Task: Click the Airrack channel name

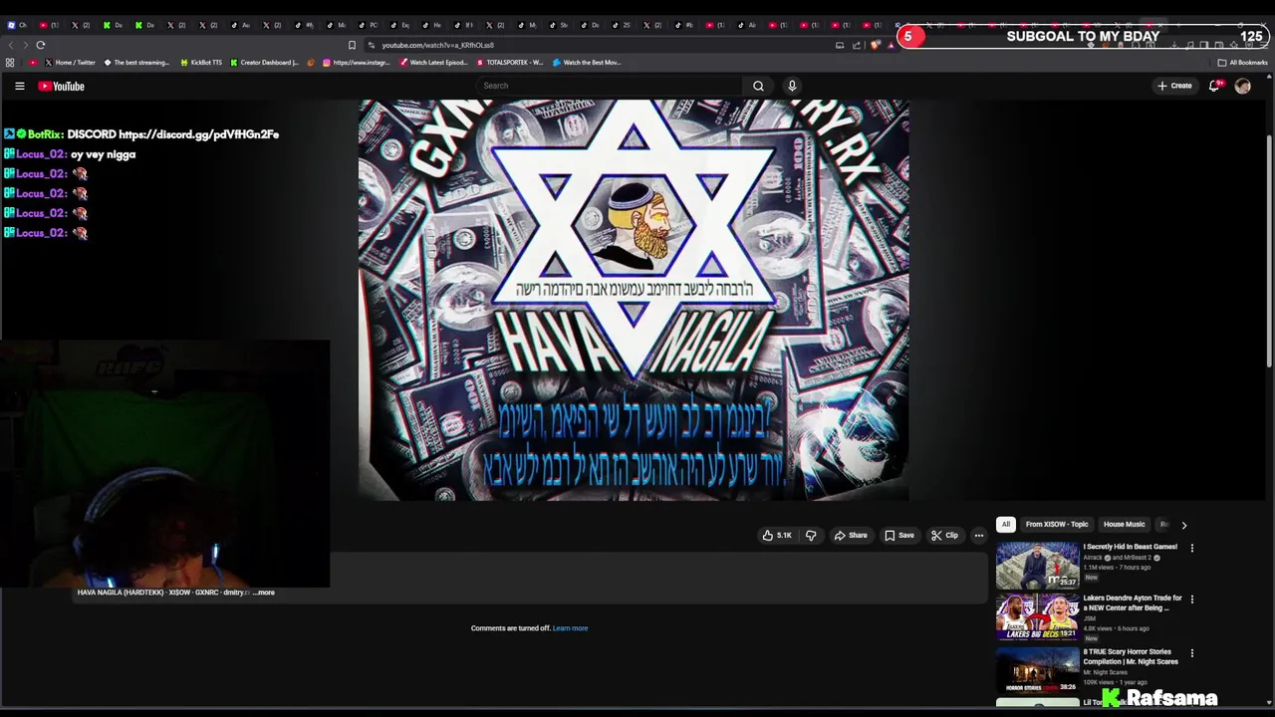Action: tap(1094, 558)
